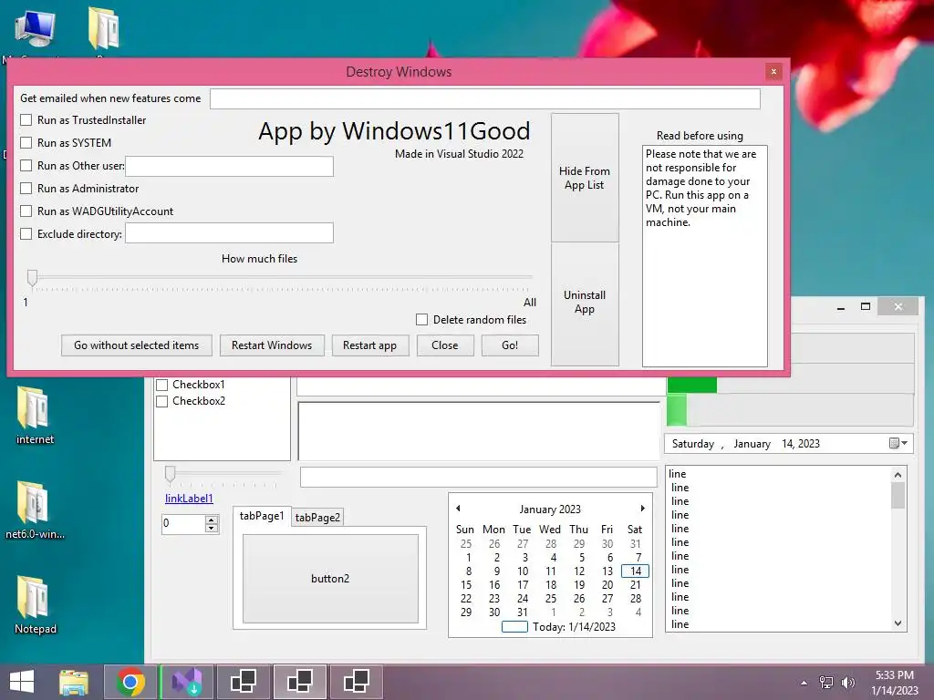934x700 pixels.
Task: Click Hide From App List button
Action: [585, 178]
